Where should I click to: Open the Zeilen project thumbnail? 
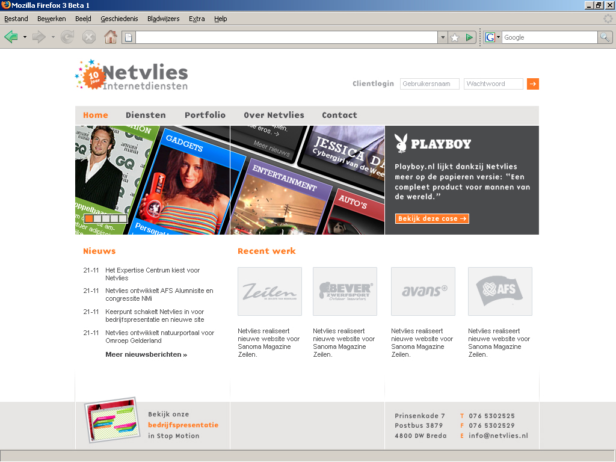[x=270, y=292]
